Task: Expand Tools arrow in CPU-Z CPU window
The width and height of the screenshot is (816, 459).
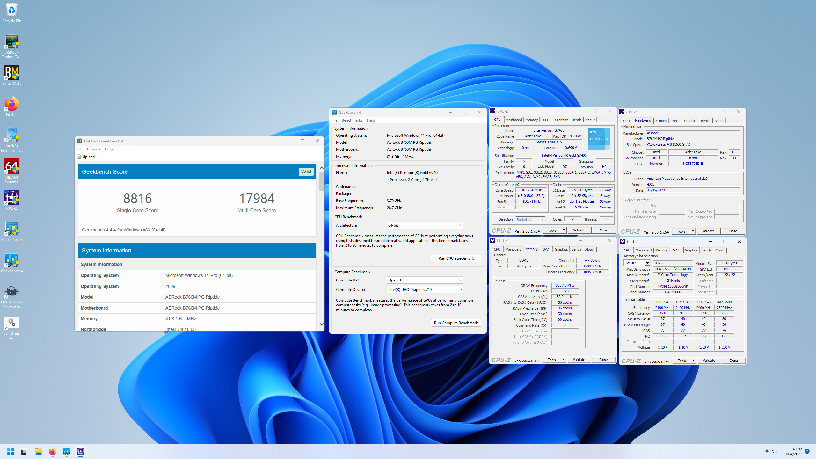Action: [x=564, y=230]
